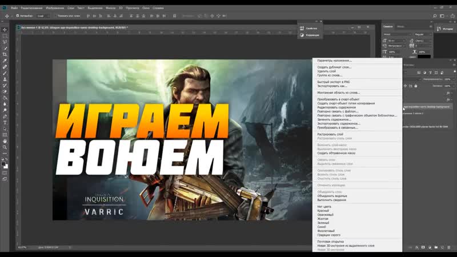Select the dragon-age-inquisition layer row

pyautogui.click(x=427, y=107)
